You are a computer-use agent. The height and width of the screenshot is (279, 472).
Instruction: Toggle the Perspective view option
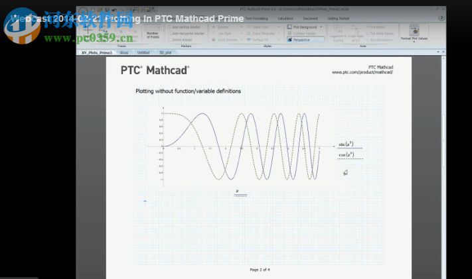pyautogui.click(x=305, y=40)
